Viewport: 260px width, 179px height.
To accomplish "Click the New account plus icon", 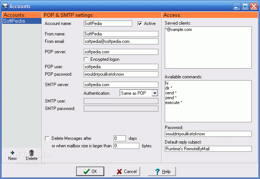I will (x=12, y=153).
